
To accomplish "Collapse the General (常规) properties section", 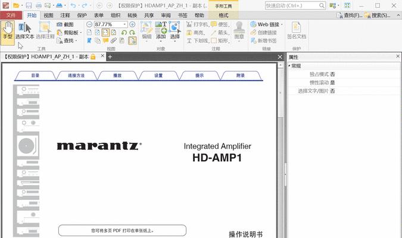I will pyautogui.click(x=289, y=66).
